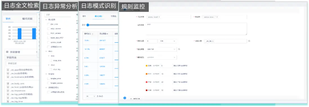This screenshot has width=309, height=107.
Task: Remove the _cw_biz tag via its x
Action: point(213,41)
